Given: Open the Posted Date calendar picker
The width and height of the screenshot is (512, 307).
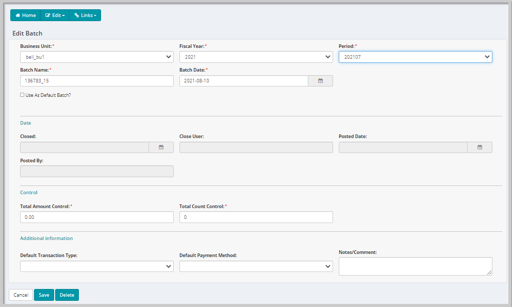Looking at the screenshot, I should click(480, 147).
